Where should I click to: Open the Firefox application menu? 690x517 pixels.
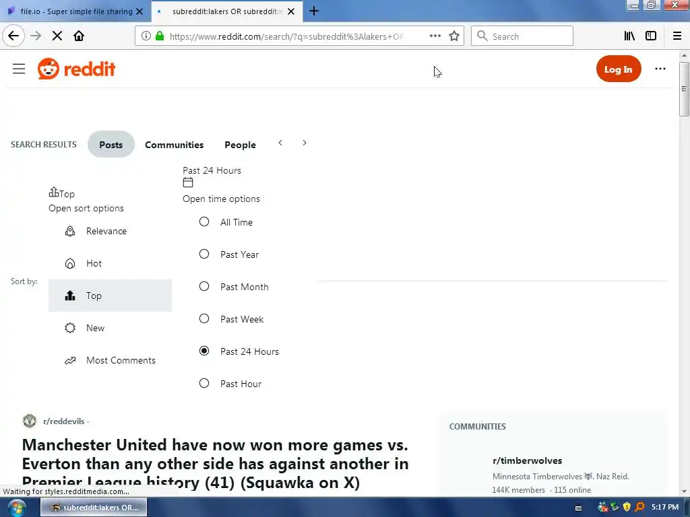pos(677,36)
